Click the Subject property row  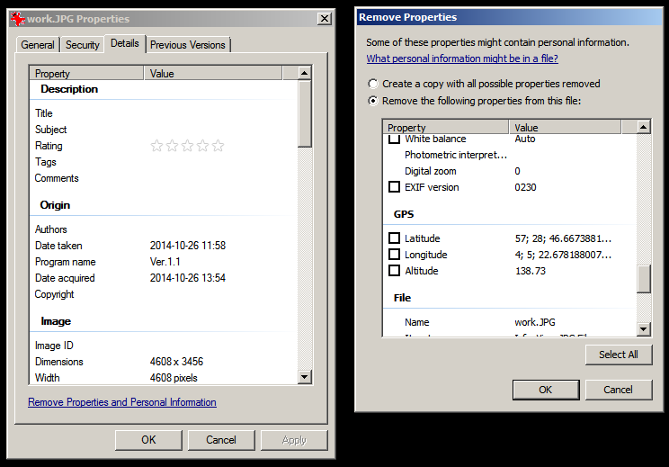click(x=164, y=130)
